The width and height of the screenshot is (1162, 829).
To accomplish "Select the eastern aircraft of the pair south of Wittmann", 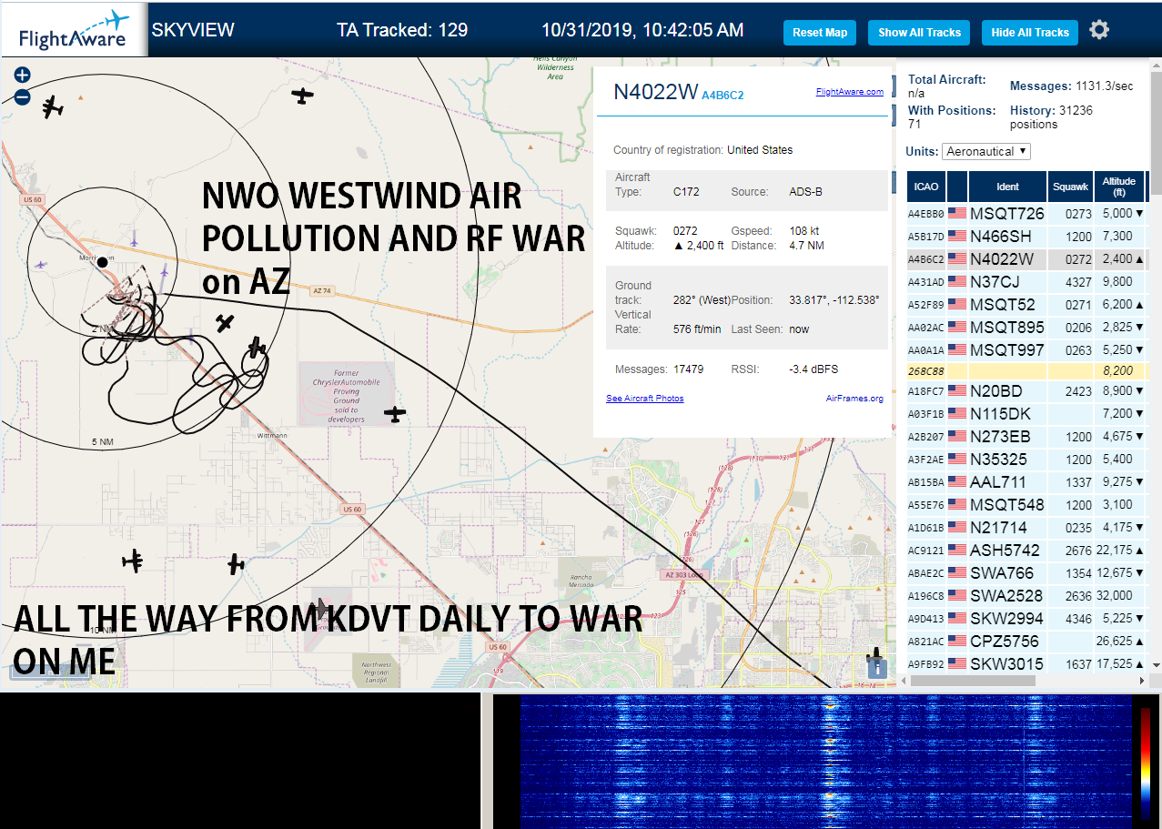I will click(236, 564).
